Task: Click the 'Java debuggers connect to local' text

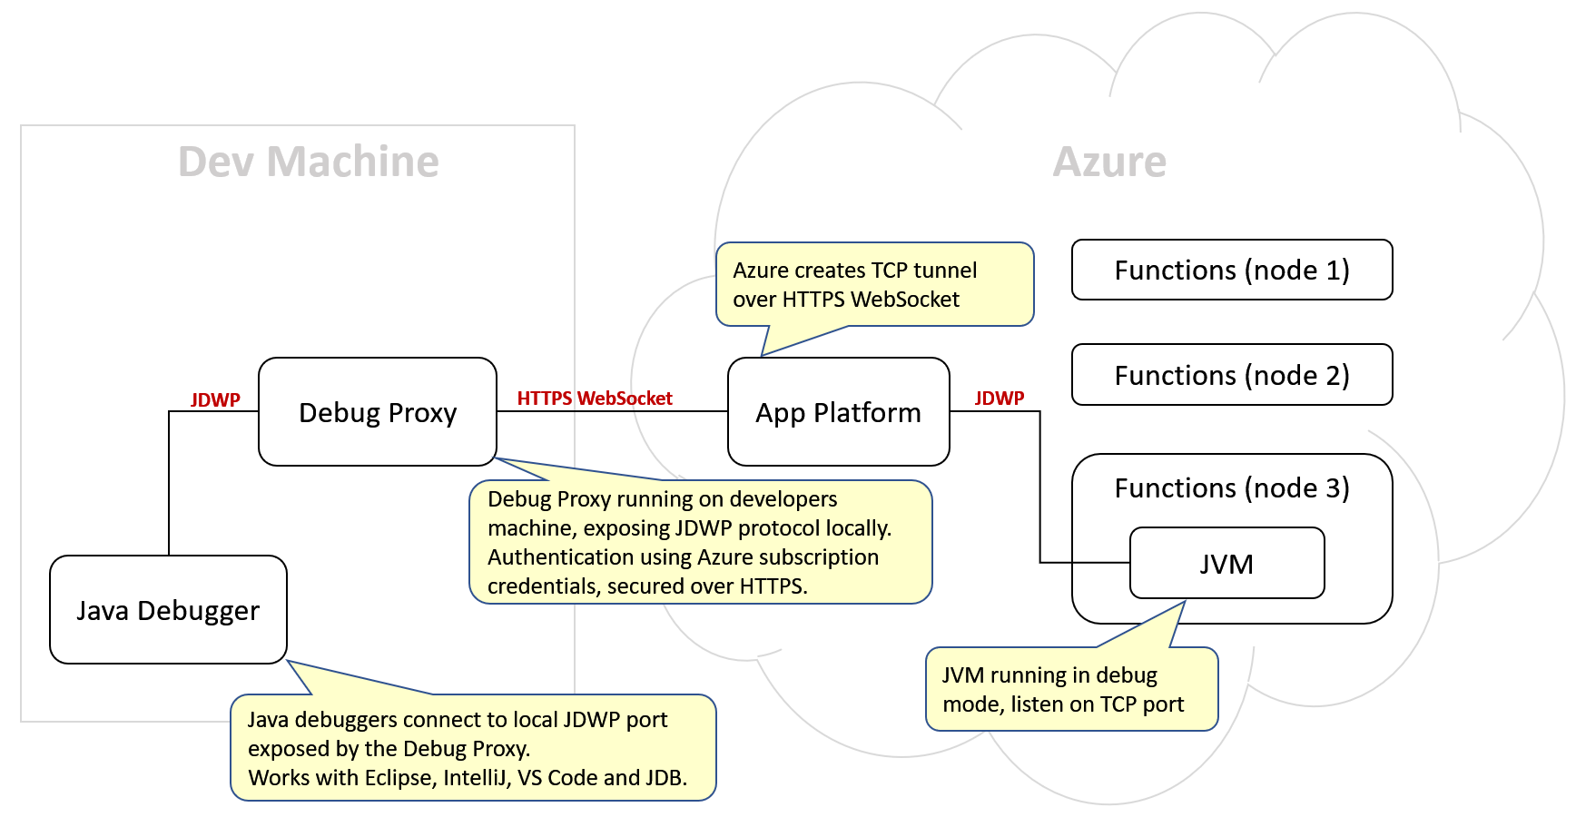Action: point(457,720)
